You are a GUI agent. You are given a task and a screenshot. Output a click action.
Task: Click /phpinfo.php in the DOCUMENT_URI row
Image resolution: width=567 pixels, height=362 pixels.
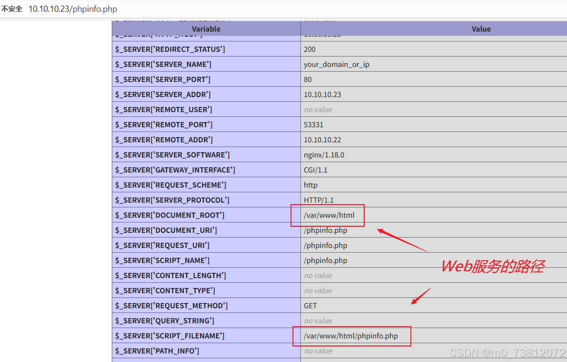(325, 230)
